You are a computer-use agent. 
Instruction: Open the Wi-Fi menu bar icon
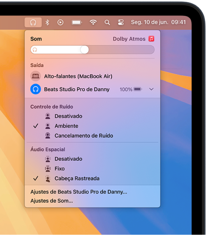tap(93, 22)
